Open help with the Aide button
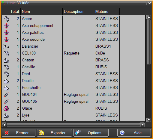 point(134,133)
